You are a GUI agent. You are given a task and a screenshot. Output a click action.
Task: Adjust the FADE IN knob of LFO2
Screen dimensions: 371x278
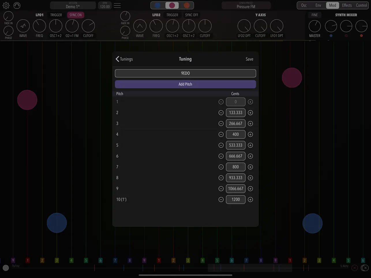pos(125,16)
